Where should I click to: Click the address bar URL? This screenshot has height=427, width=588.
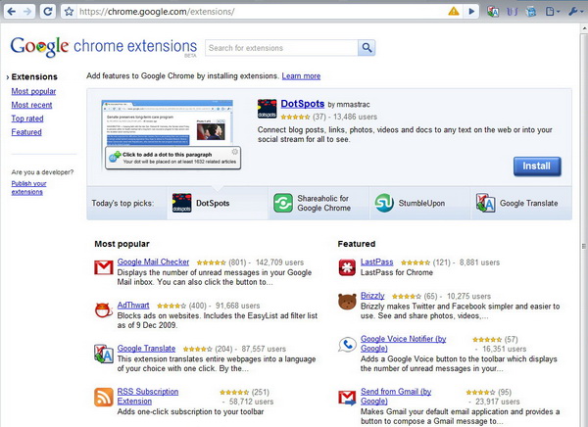[x=157, y=12]
